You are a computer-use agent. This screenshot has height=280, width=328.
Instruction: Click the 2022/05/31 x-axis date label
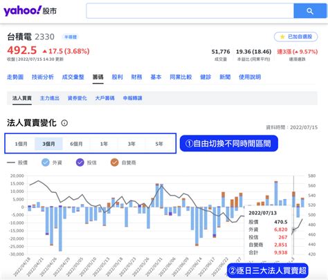coord(154,267)
